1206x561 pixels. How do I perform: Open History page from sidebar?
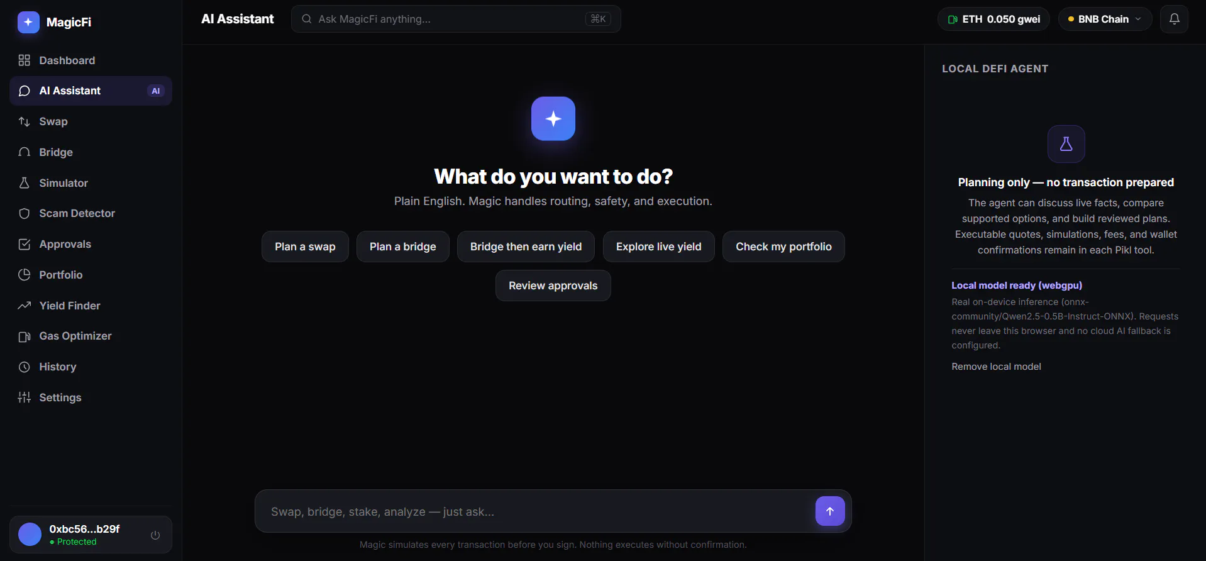[91, 367]
